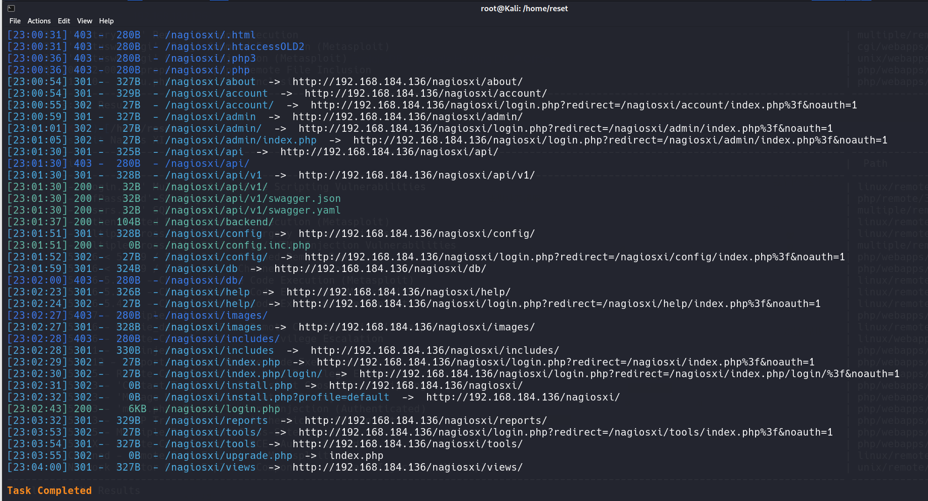
Task: Click the /nagiosxi/.php3 path
Action: tap(210, 58)
